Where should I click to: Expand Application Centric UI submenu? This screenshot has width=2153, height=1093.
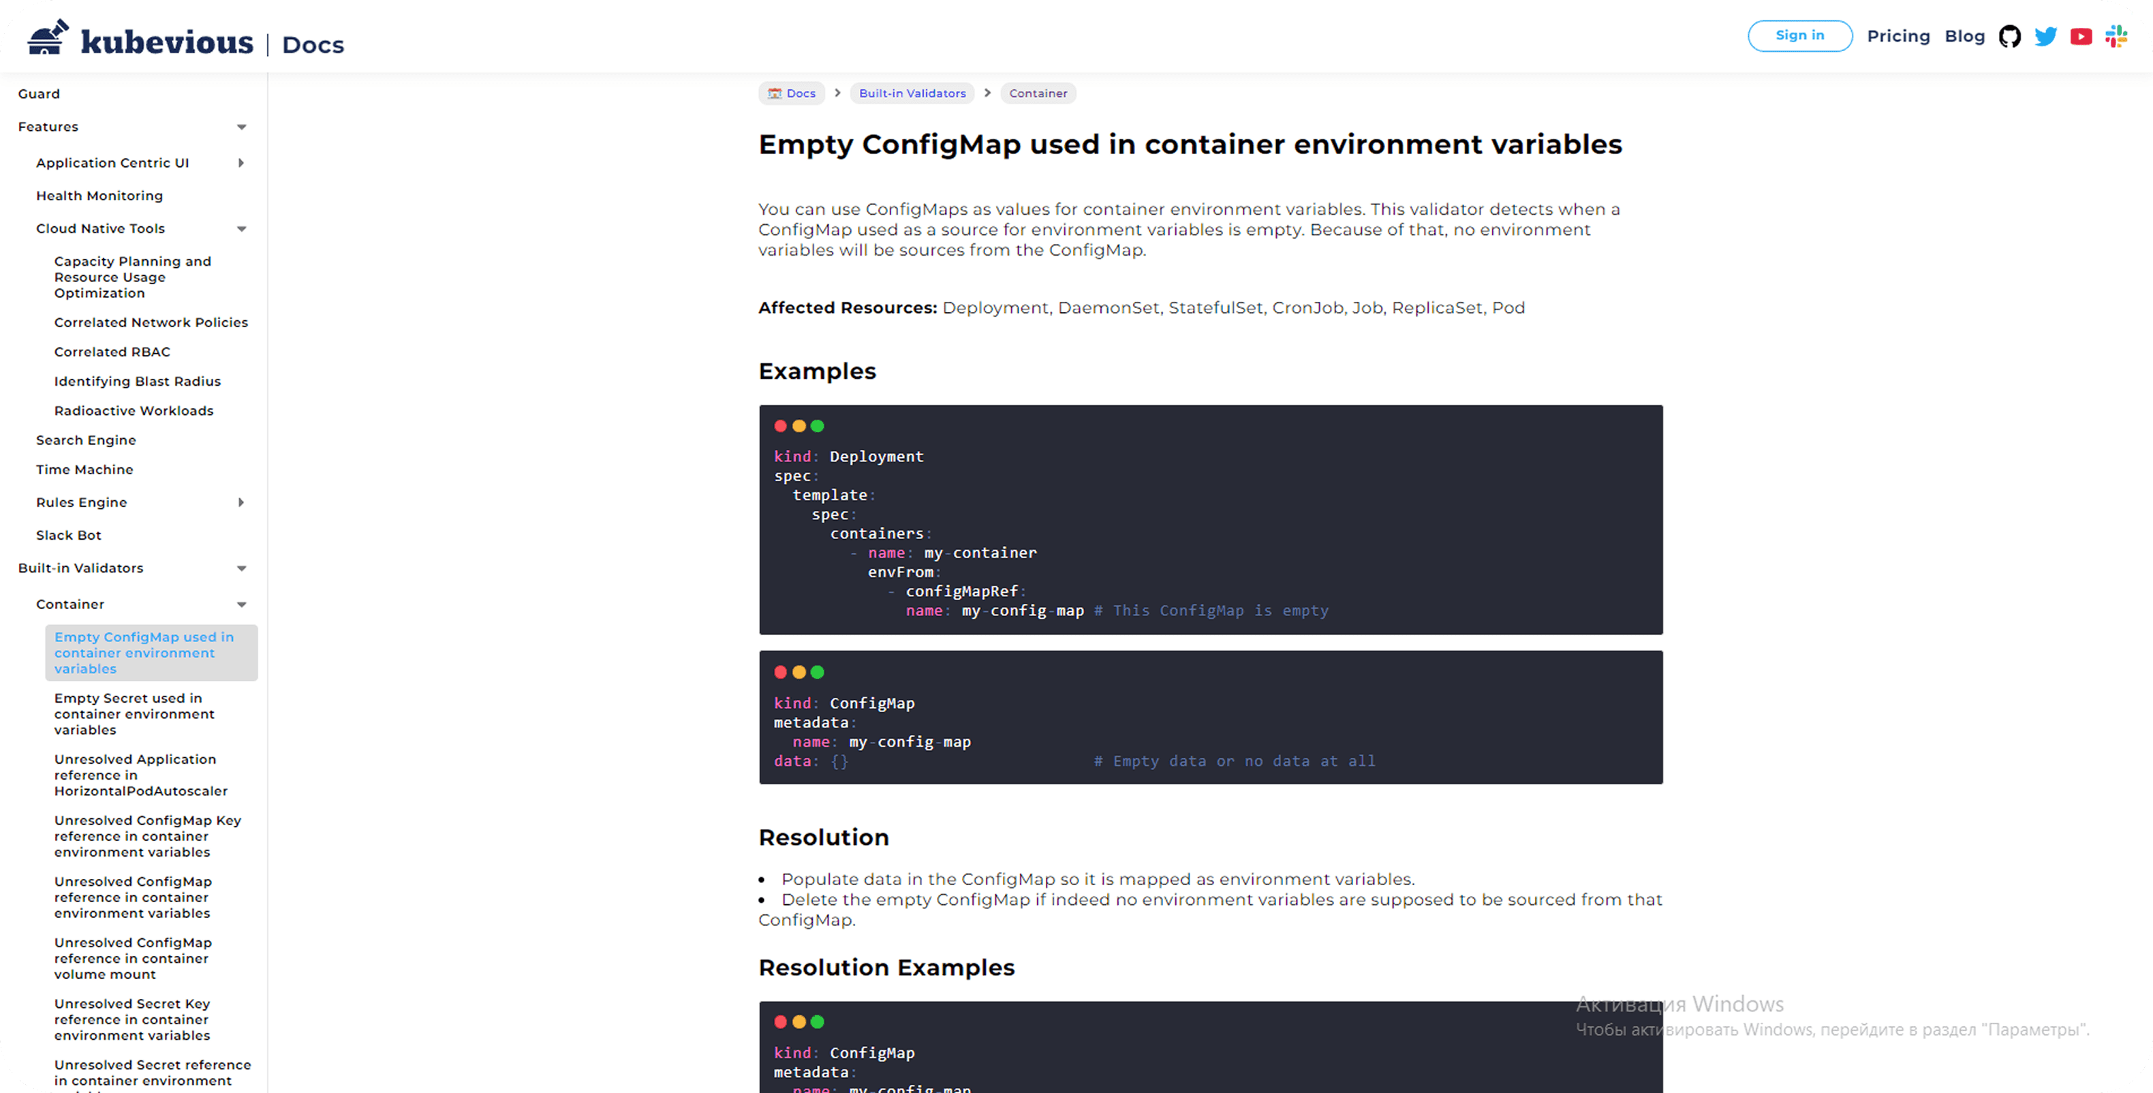coord(242,163)
